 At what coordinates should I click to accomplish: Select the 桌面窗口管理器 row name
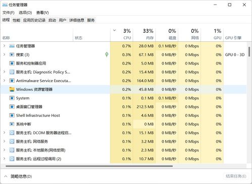tap(29, 107)
